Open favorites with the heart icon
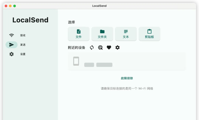The image size is (199, 120). (x=109, y=47)
